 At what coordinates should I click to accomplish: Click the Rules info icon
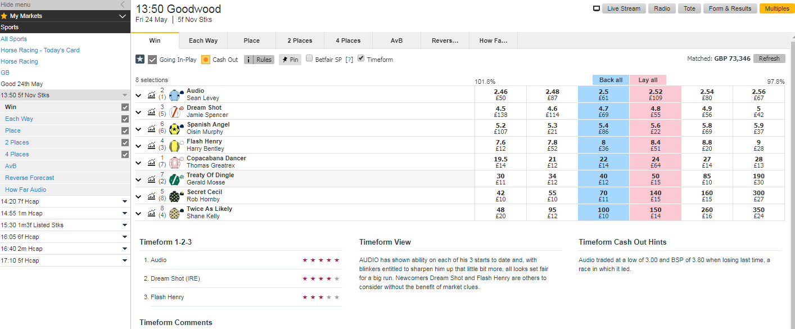pyautogui.click(x=249, y=59)
